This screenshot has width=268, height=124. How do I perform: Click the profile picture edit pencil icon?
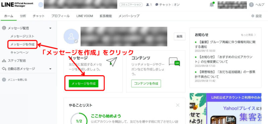coord(76,41)
